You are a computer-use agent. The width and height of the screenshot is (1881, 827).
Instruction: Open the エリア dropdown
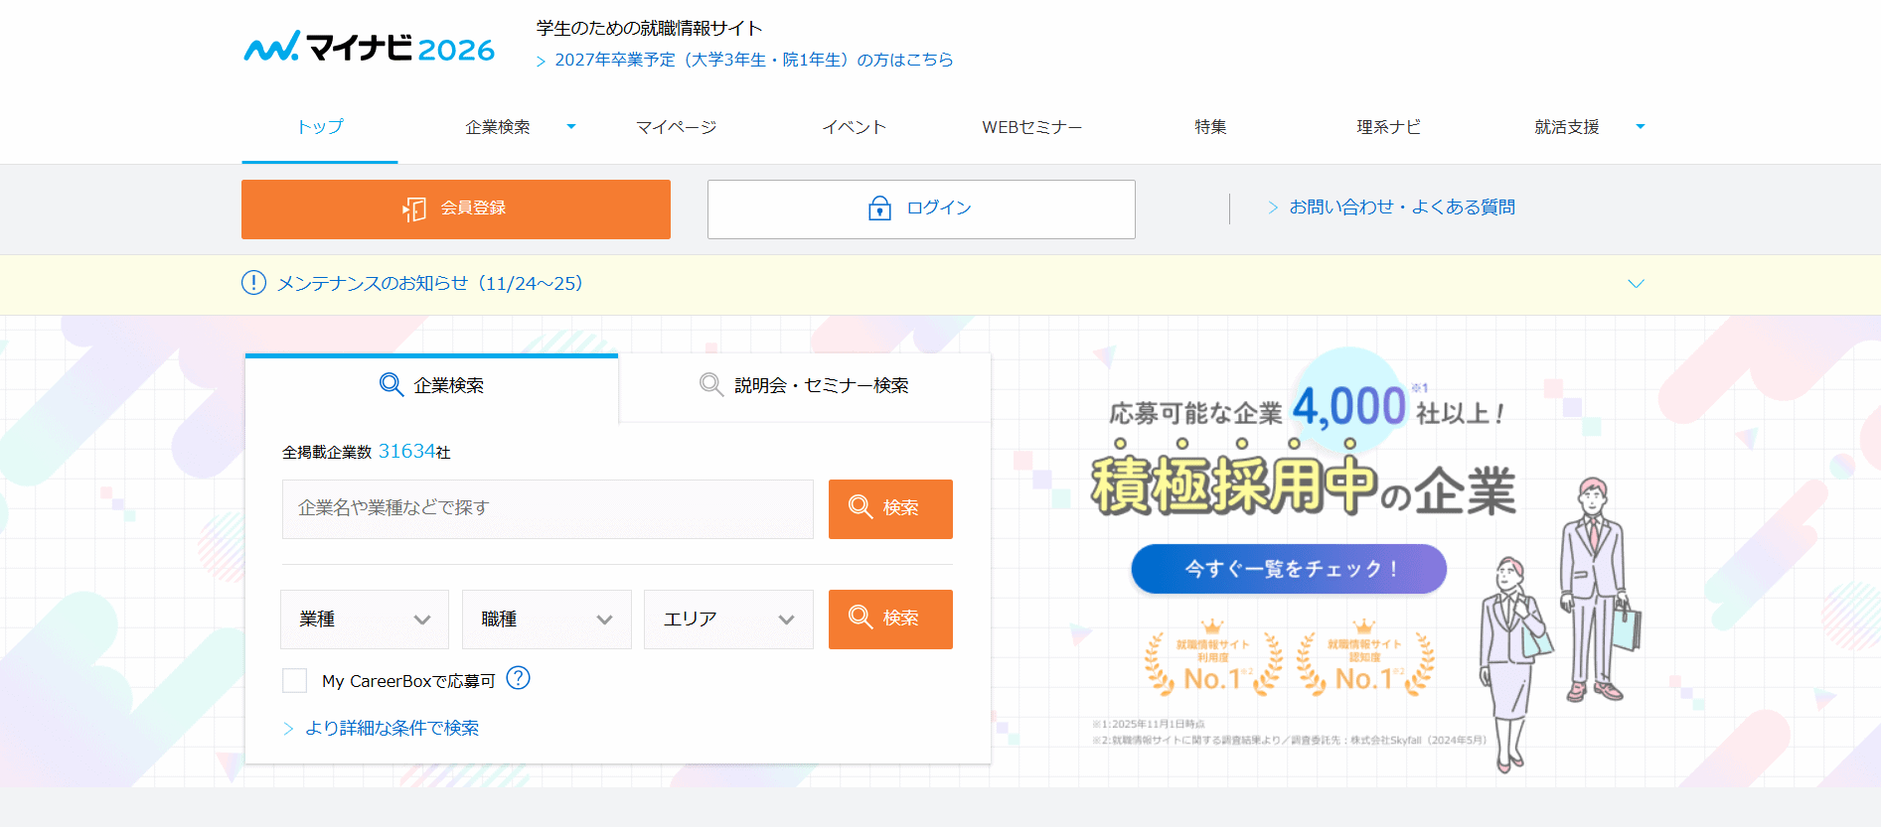click(728, 620)
